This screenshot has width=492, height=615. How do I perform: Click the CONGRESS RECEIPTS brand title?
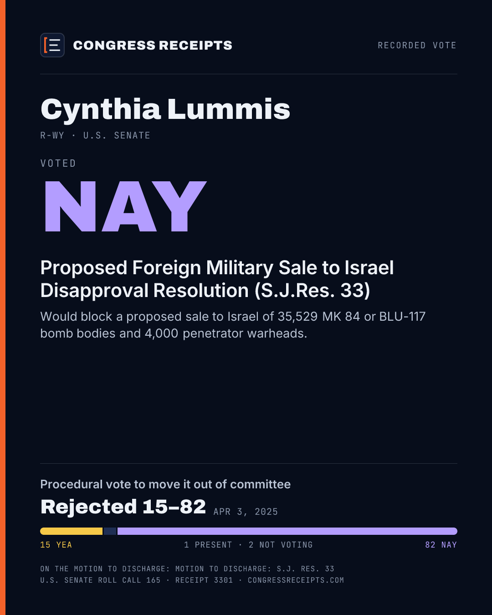153,45
